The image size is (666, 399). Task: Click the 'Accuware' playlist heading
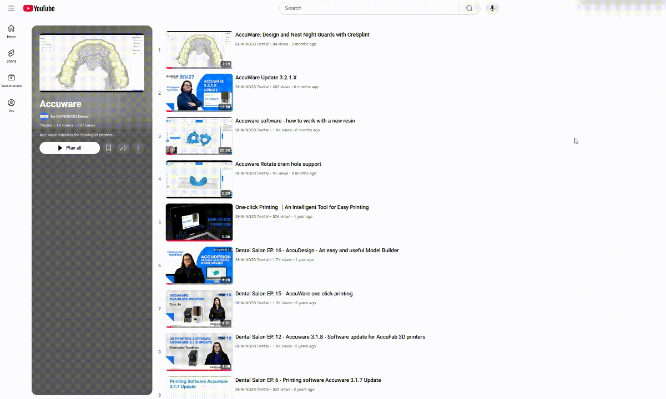point(60,104)
